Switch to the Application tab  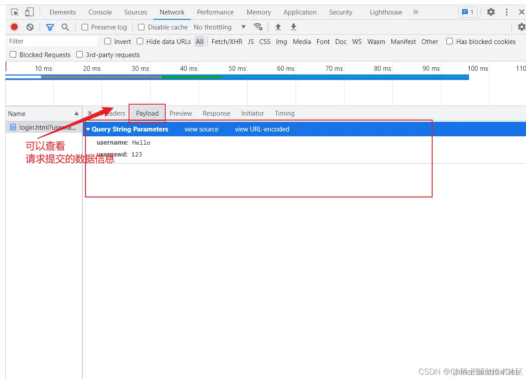tap(300, 12)
